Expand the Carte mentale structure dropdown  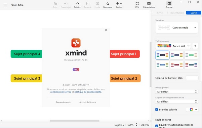coord(176,28)
